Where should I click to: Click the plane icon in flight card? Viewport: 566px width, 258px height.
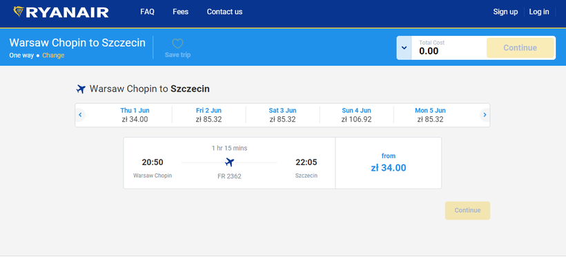[x=229, y=162]
